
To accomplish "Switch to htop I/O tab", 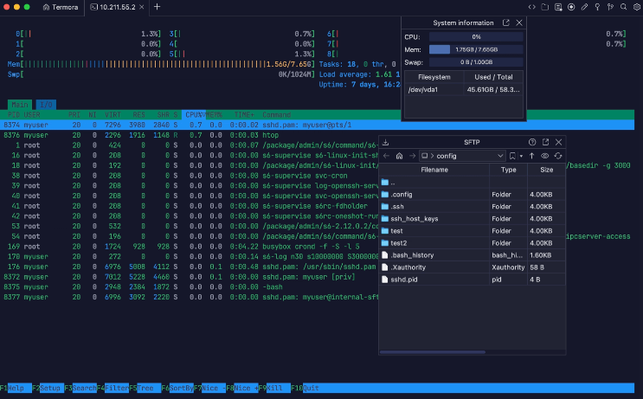I will 46,105.
